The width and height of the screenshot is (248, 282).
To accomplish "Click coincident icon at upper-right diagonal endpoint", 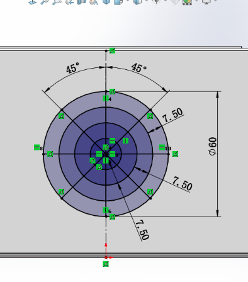I will pyautogui.click(x=150, y=116).
